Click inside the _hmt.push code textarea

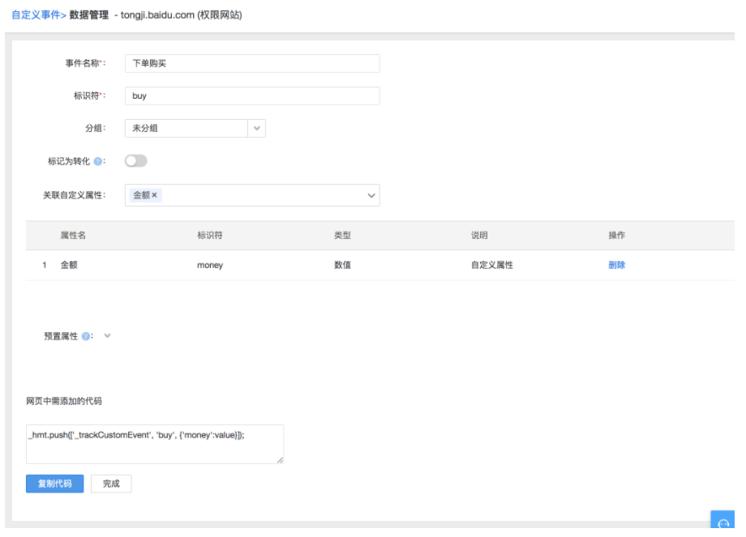[154, 444]
